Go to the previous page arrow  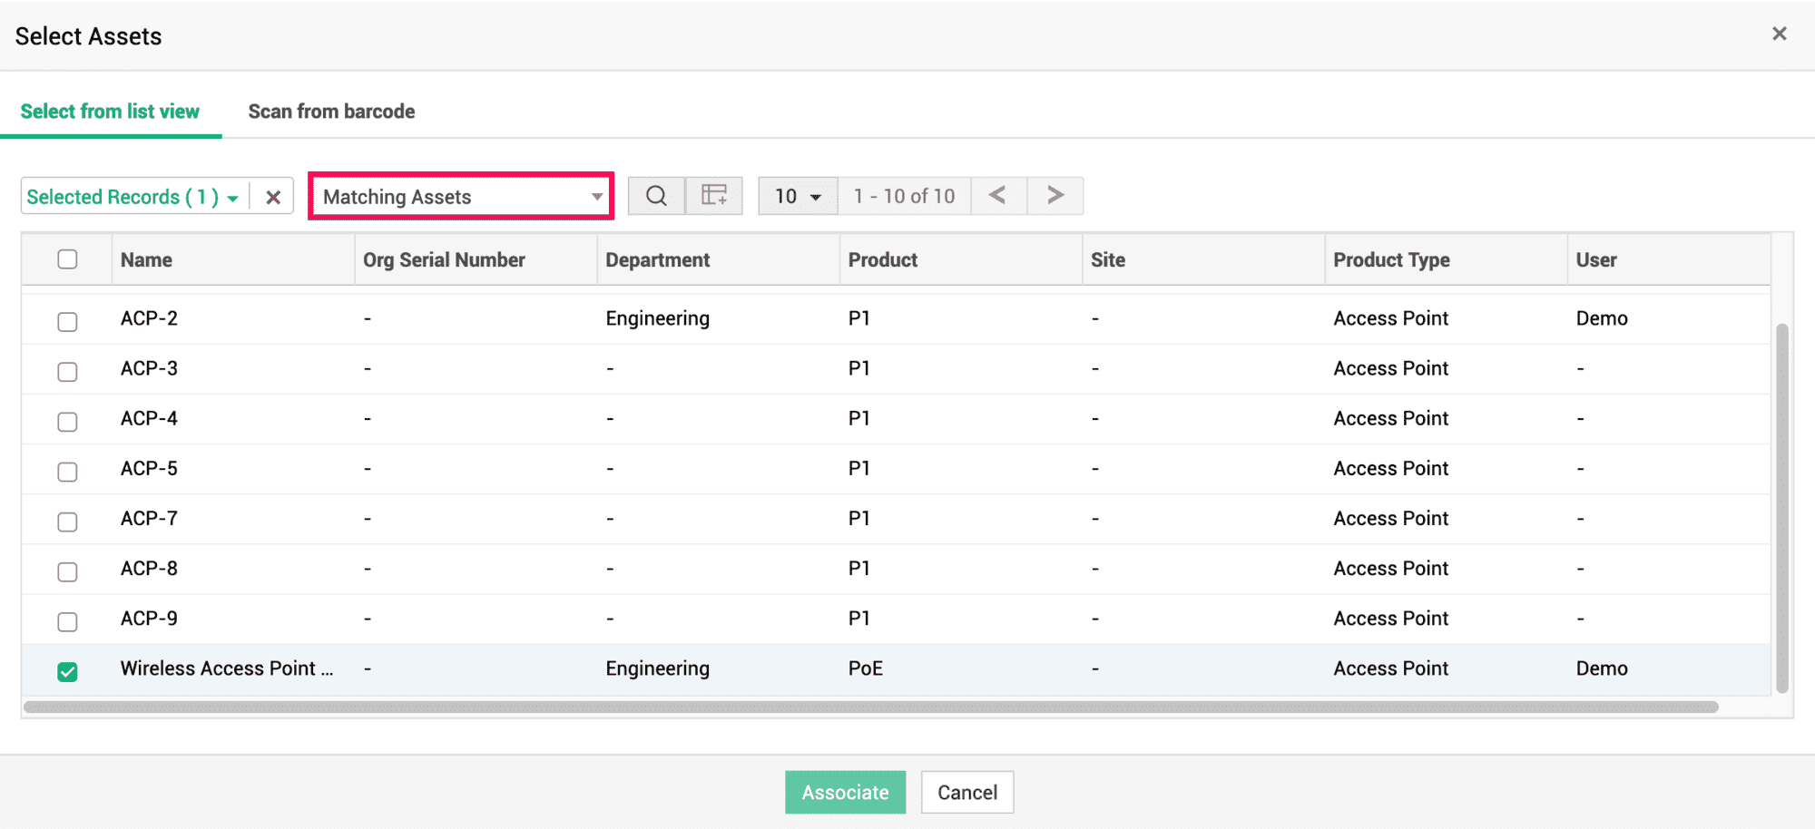[x=998, y=196]
